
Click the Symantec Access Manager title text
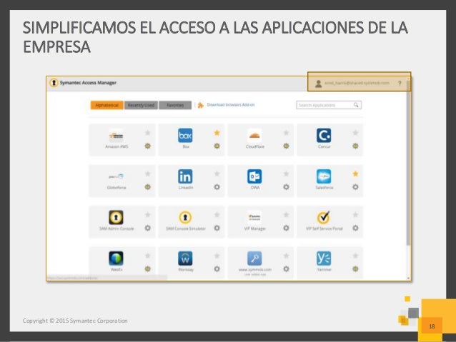point(88,83)
